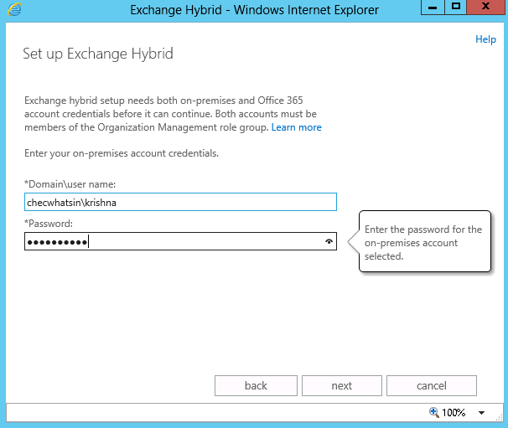Click the password tooltip text
Image resolution: width=508 pixels, height=428 pixels.
click(x=423, y=243)
